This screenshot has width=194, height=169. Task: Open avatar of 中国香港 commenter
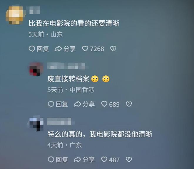pos(36,69)
